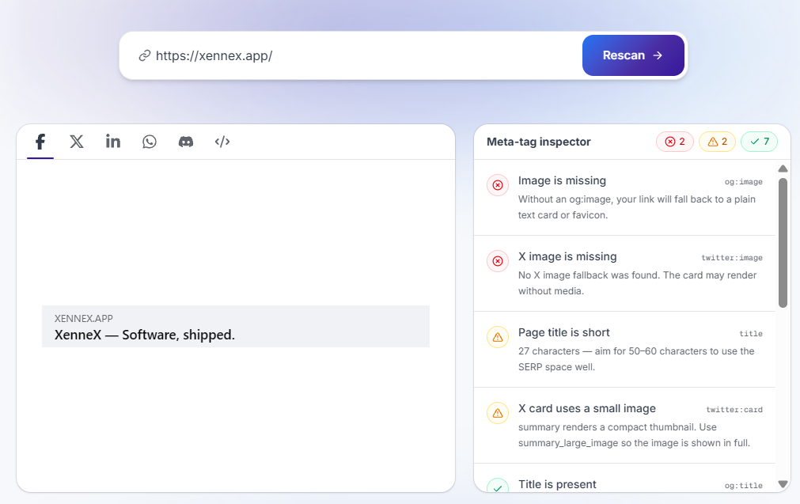The width and height of the screenshot is (800, 504).
Task: Click the 'X card uses a small image' heading
Action: point(586,408)
